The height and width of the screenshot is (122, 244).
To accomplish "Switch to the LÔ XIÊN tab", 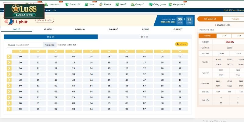I will point(48,29).
